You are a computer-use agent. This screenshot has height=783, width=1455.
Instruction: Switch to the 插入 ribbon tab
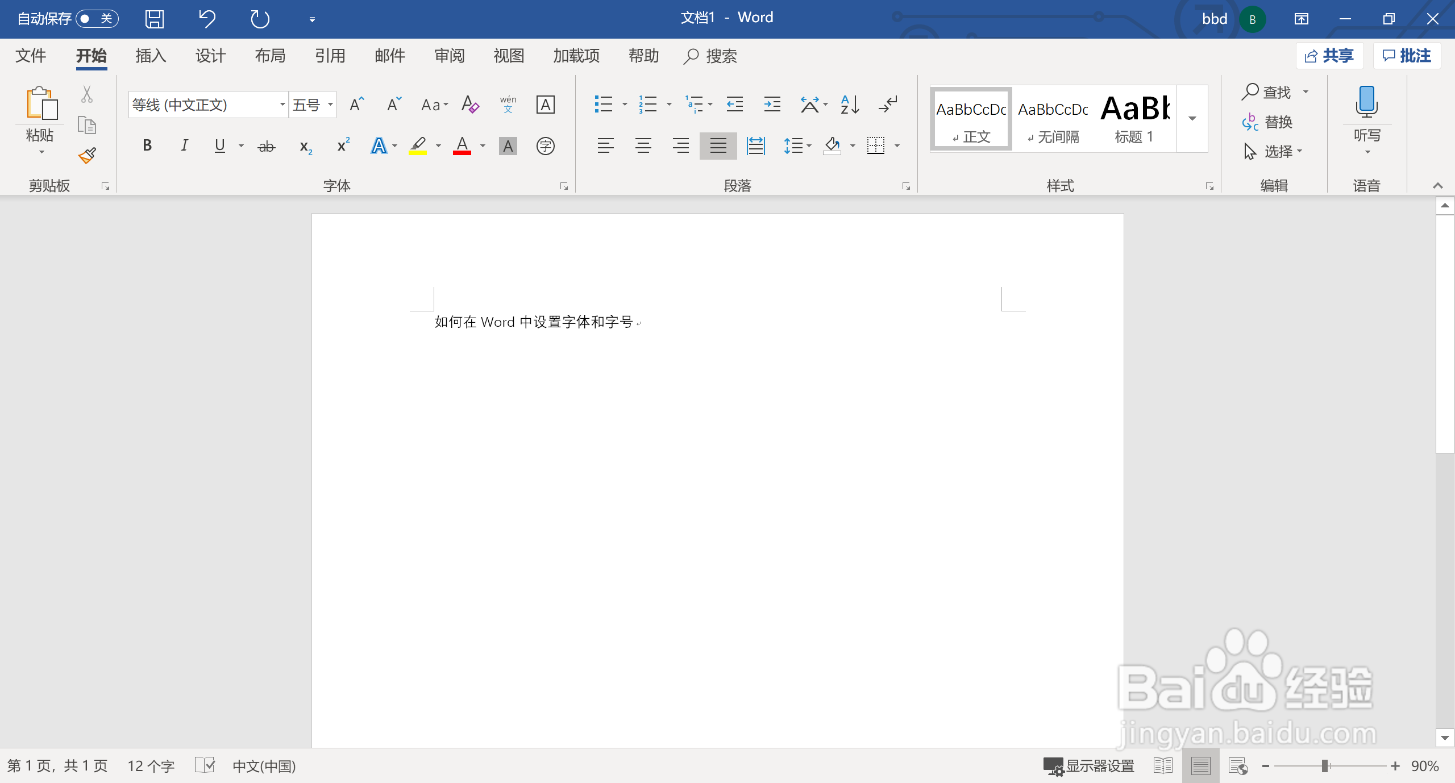(150, 56)
